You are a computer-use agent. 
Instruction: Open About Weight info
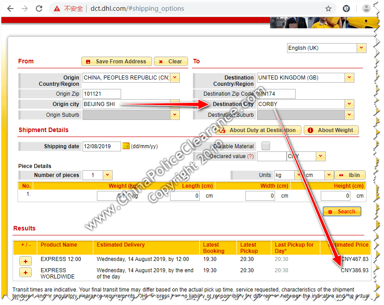click(332, 130)
